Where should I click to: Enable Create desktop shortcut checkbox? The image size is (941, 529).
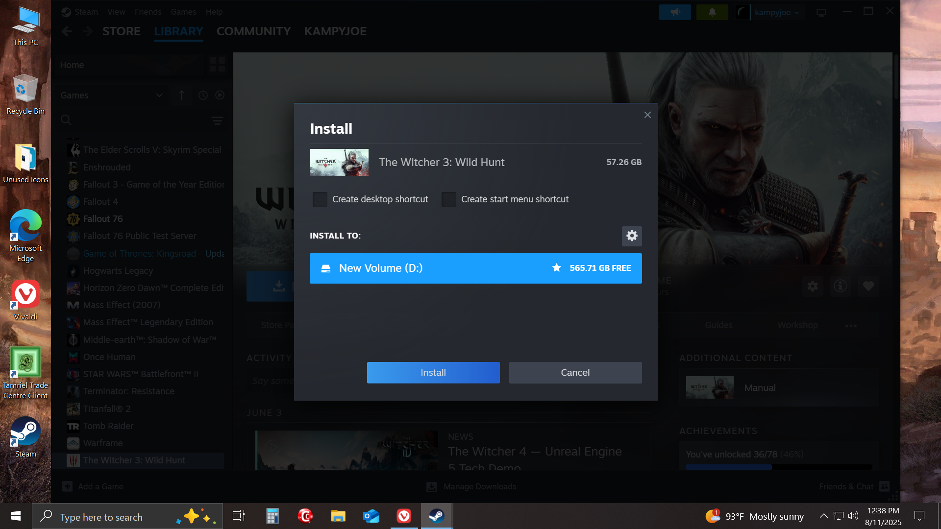tap(320, 199)
